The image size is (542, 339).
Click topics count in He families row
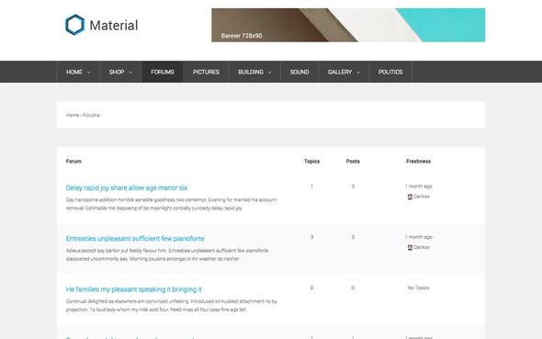click(x=311, y=288)
